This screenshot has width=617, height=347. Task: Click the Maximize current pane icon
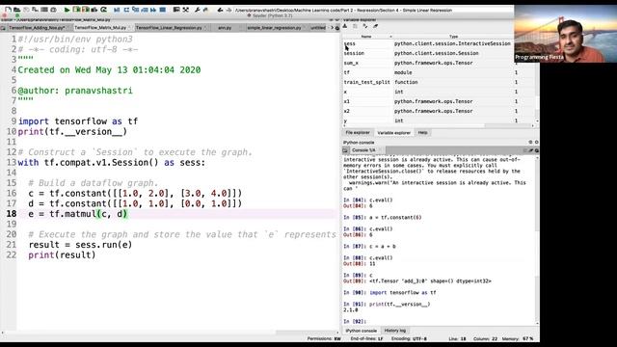point(176,10)
